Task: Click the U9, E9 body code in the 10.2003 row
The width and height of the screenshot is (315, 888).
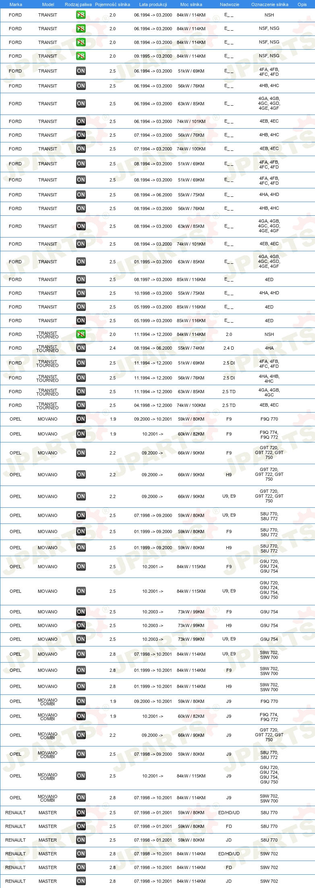Action: 229,639
